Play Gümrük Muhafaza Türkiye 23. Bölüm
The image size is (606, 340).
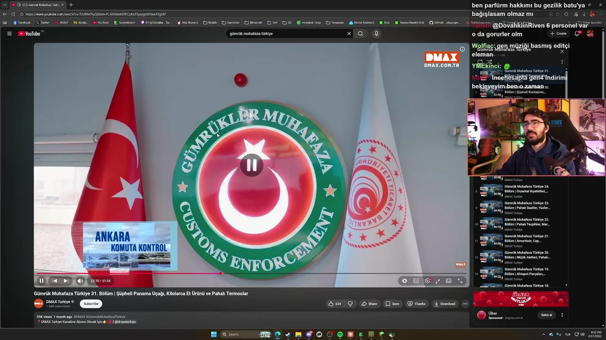point(521,207)
